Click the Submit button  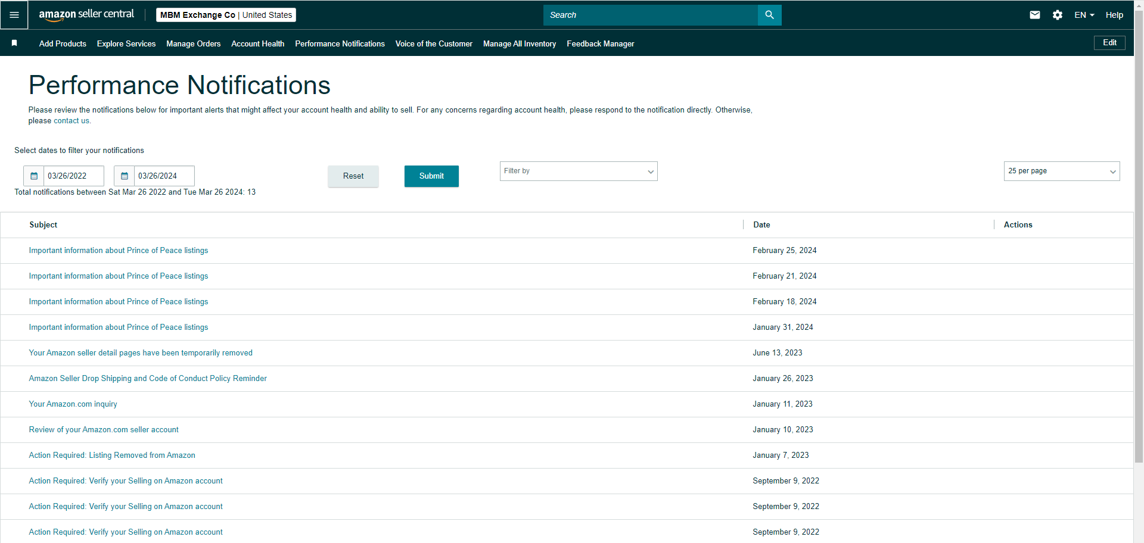coord(431,176)
